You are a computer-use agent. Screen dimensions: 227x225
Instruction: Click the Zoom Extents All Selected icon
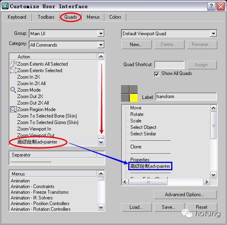pyautogui.click(x=13, y=64)
